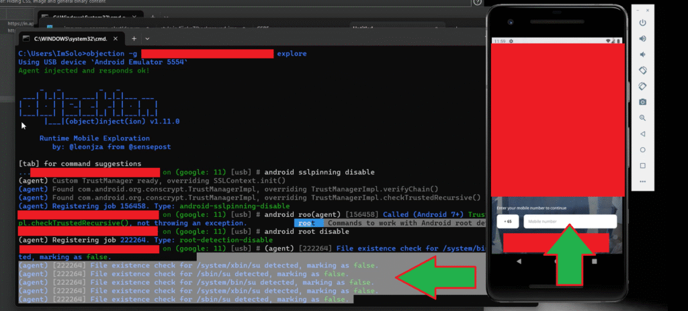Minimize the emulator toolbar window

[x=636, y=8]
